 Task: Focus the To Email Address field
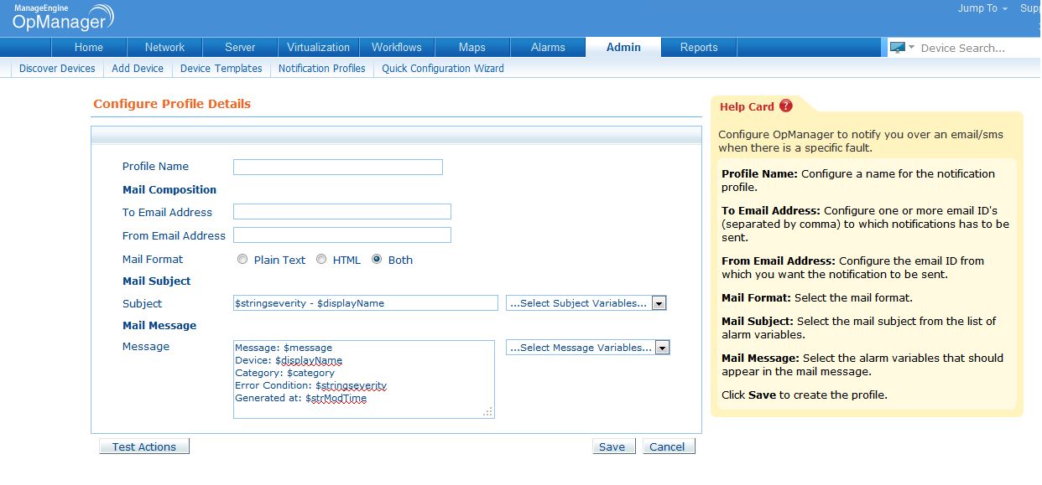(x=342, y=211)
